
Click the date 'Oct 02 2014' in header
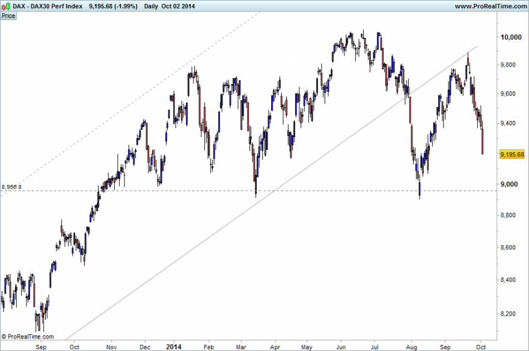[x=178, y=6]
